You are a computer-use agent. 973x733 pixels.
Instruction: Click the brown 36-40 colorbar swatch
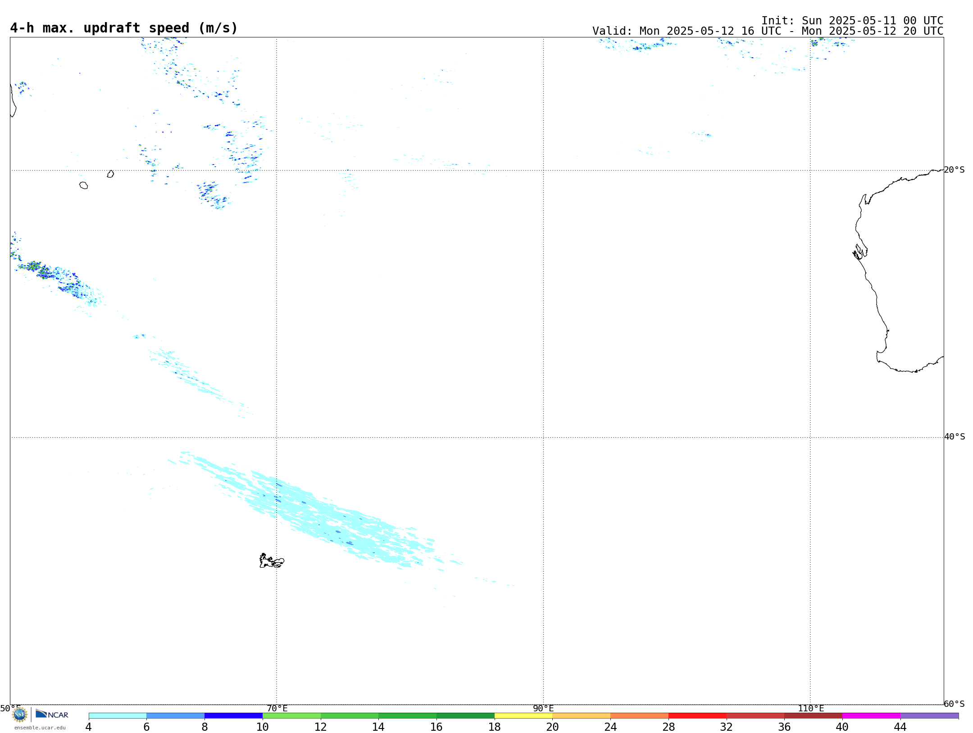click(x=813, y=715)
